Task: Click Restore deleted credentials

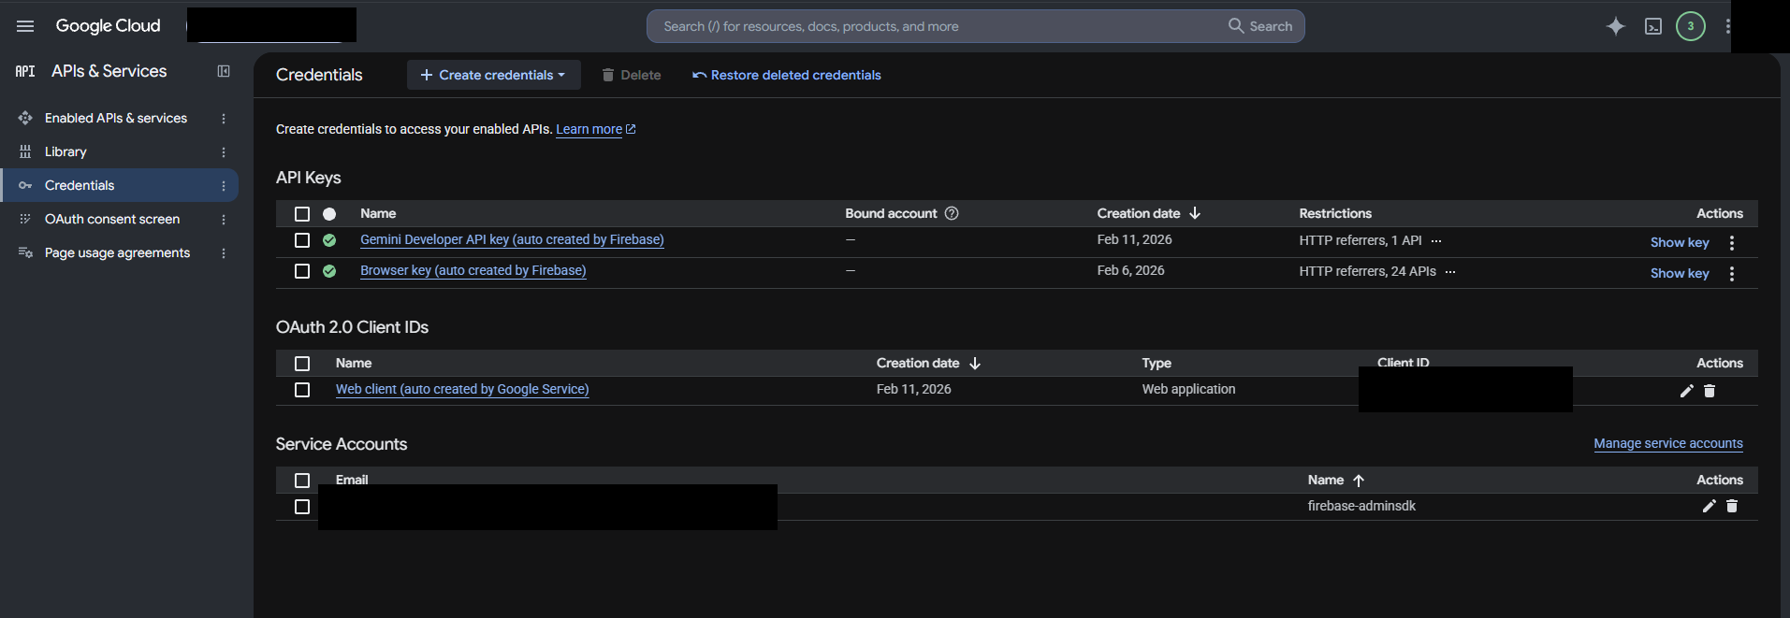Action: pos(786,75)
